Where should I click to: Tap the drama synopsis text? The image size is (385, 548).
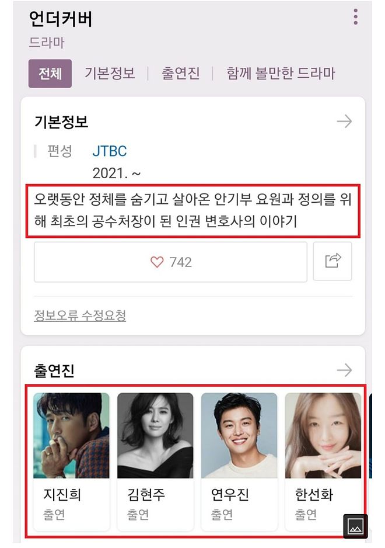pyautogui.click(x=192, y=210)
